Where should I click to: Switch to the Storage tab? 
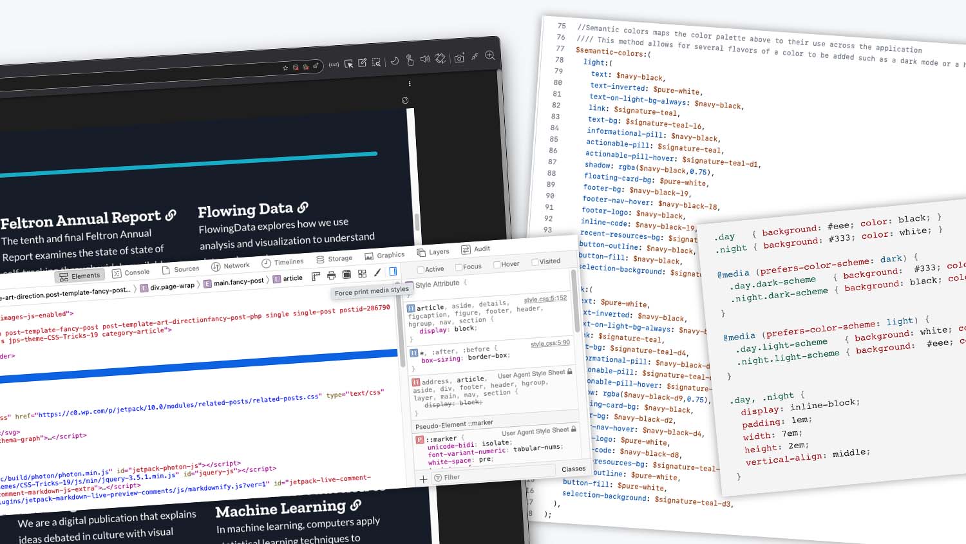(334, 259)
